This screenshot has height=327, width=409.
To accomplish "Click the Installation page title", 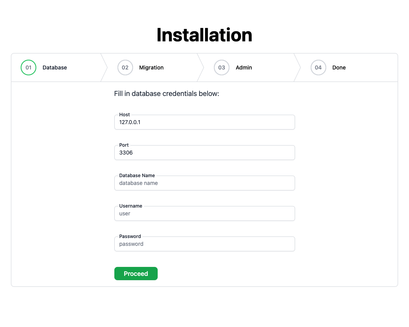I will click(x=204, y=35).
